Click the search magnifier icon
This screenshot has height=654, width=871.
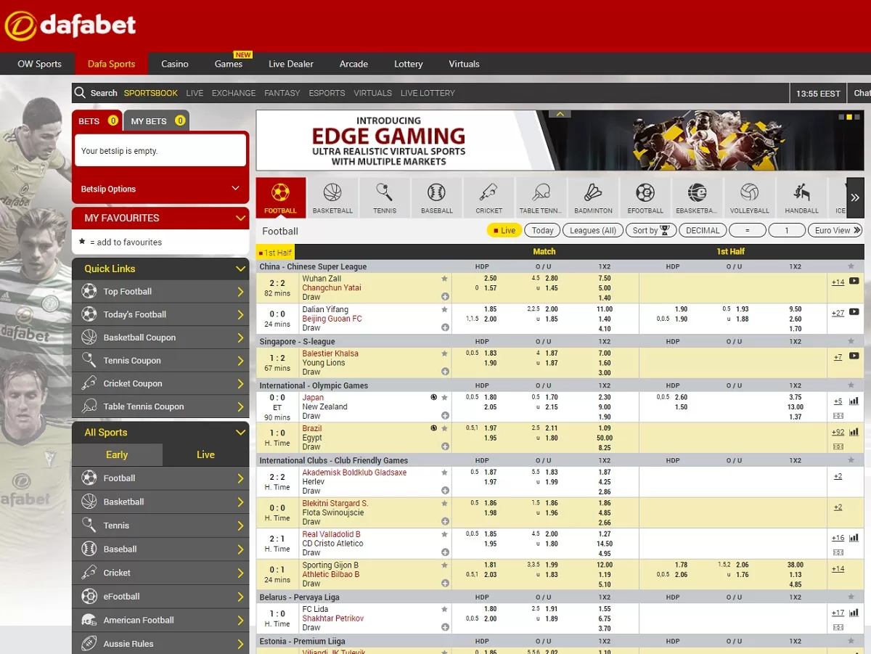click(x=80, y=93)
